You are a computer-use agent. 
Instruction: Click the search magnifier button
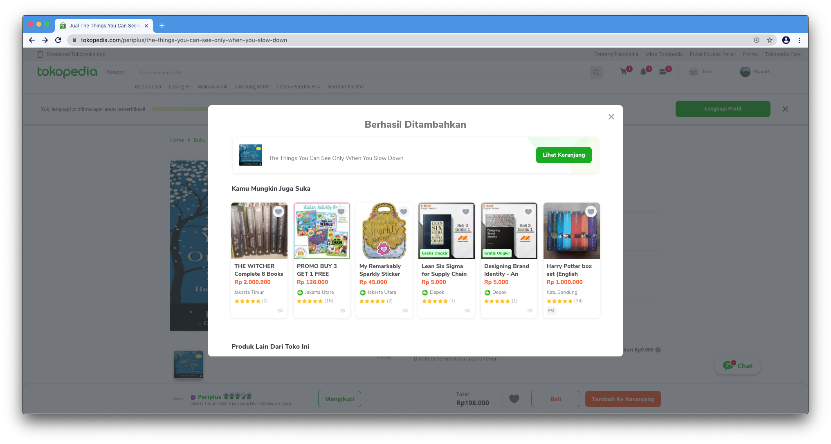596,72
